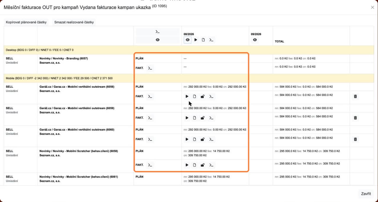Delete the 6056 row with the trash icon
Screen dimensions: 378x202
click(x=355, y=96)
